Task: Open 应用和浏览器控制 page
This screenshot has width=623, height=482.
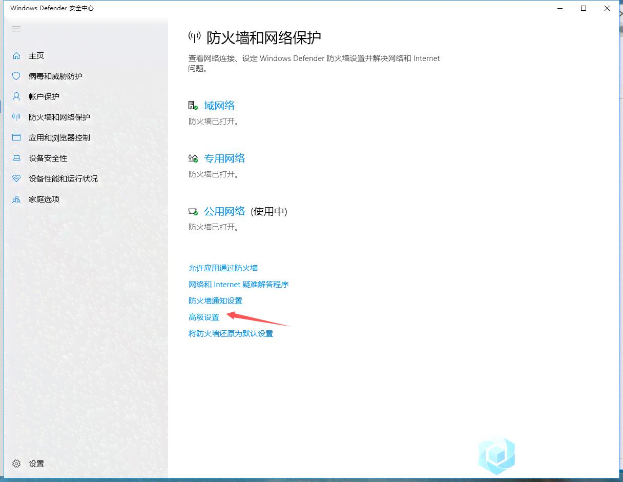Action: tap(59, 137)
